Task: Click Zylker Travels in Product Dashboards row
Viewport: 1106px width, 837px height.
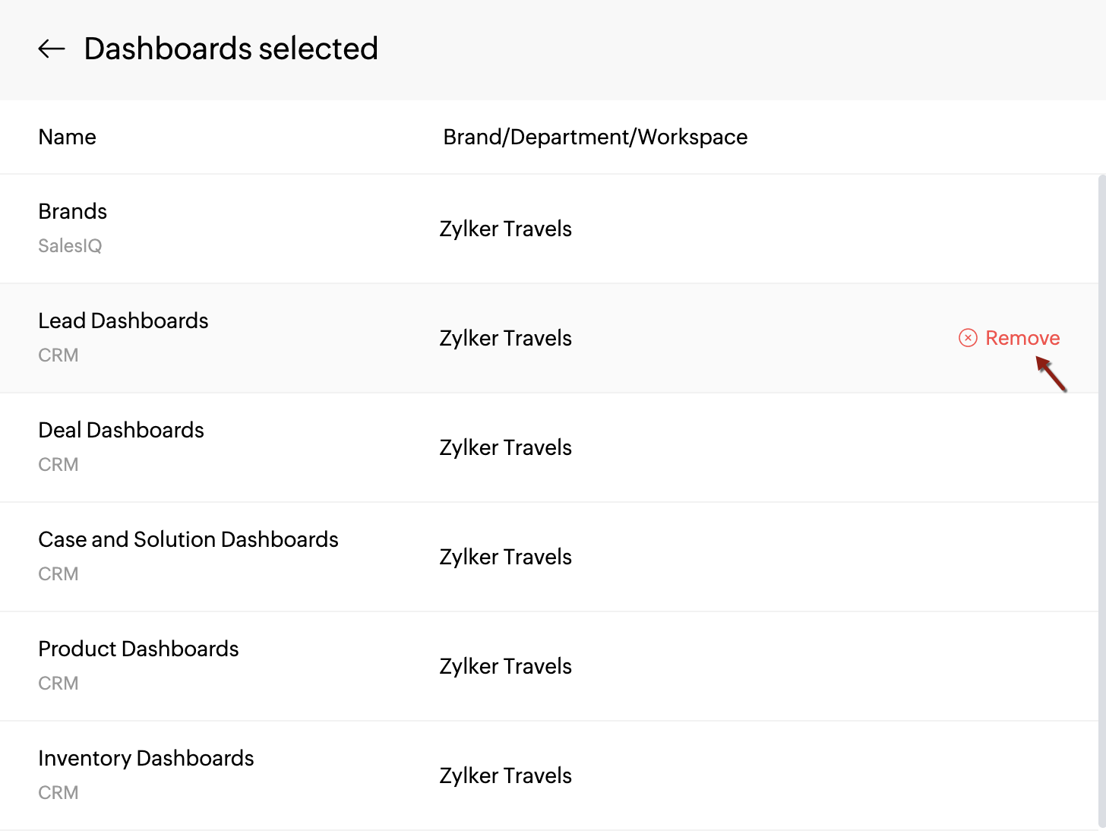Action: click(506, 666)
